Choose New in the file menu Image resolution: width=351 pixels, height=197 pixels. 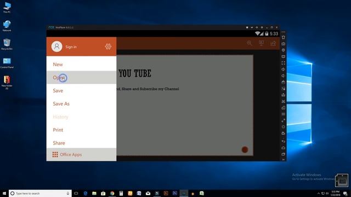click(x=82, y=65)
